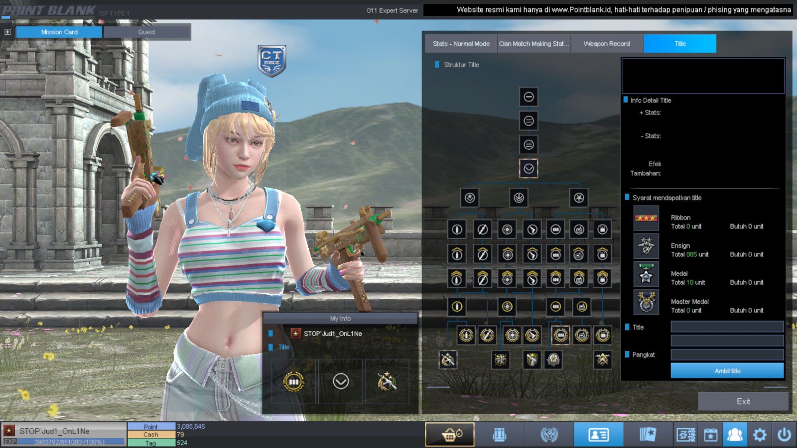Click the power exit icon

coord(784,435)
